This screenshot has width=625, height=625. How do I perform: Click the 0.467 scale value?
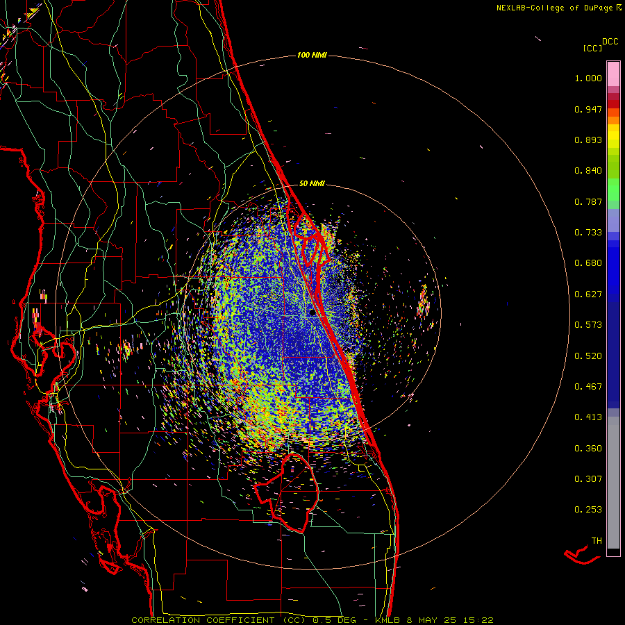(588, 387)
